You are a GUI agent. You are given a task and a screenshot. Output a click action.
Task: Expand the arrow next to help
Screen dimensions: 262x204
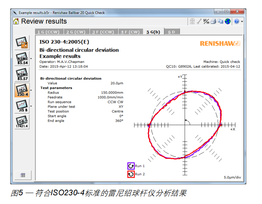tap(242, 21)
